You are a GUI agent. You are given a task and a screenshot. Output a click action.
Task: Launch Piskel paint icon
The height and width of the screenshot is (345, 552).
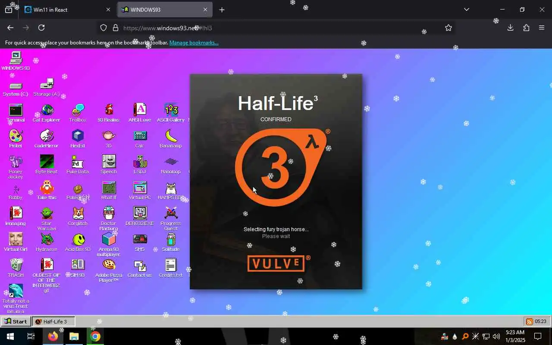point(16,139)
